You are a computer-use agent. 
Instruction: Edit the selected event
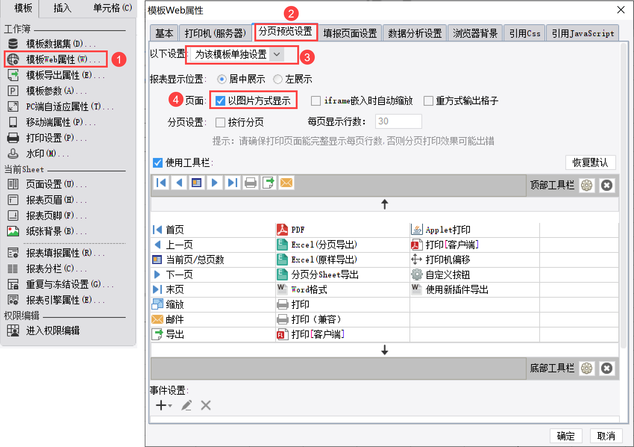point(186,405)
